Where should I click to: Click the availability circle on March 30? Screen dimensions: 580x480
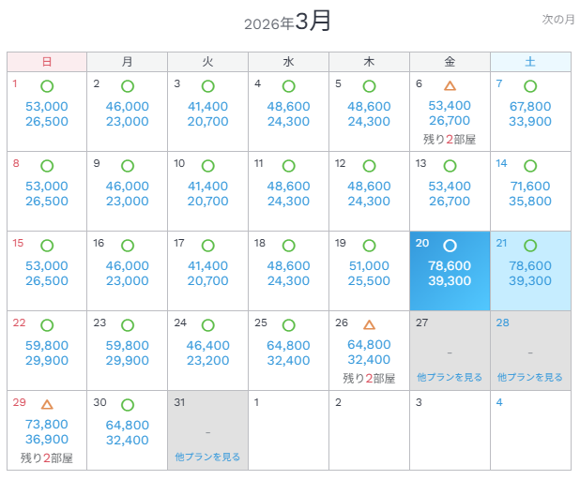tap(128, 404)
